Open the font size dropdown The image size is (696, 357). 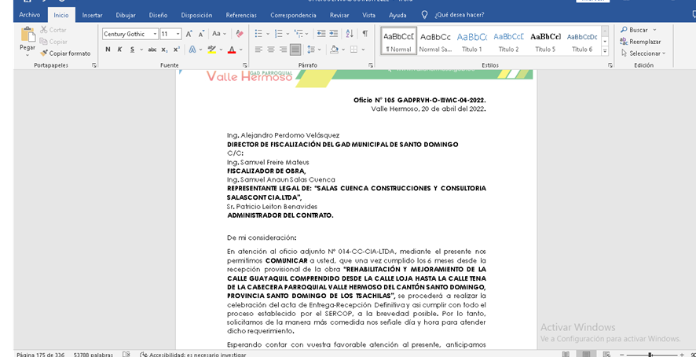[179, 34]
